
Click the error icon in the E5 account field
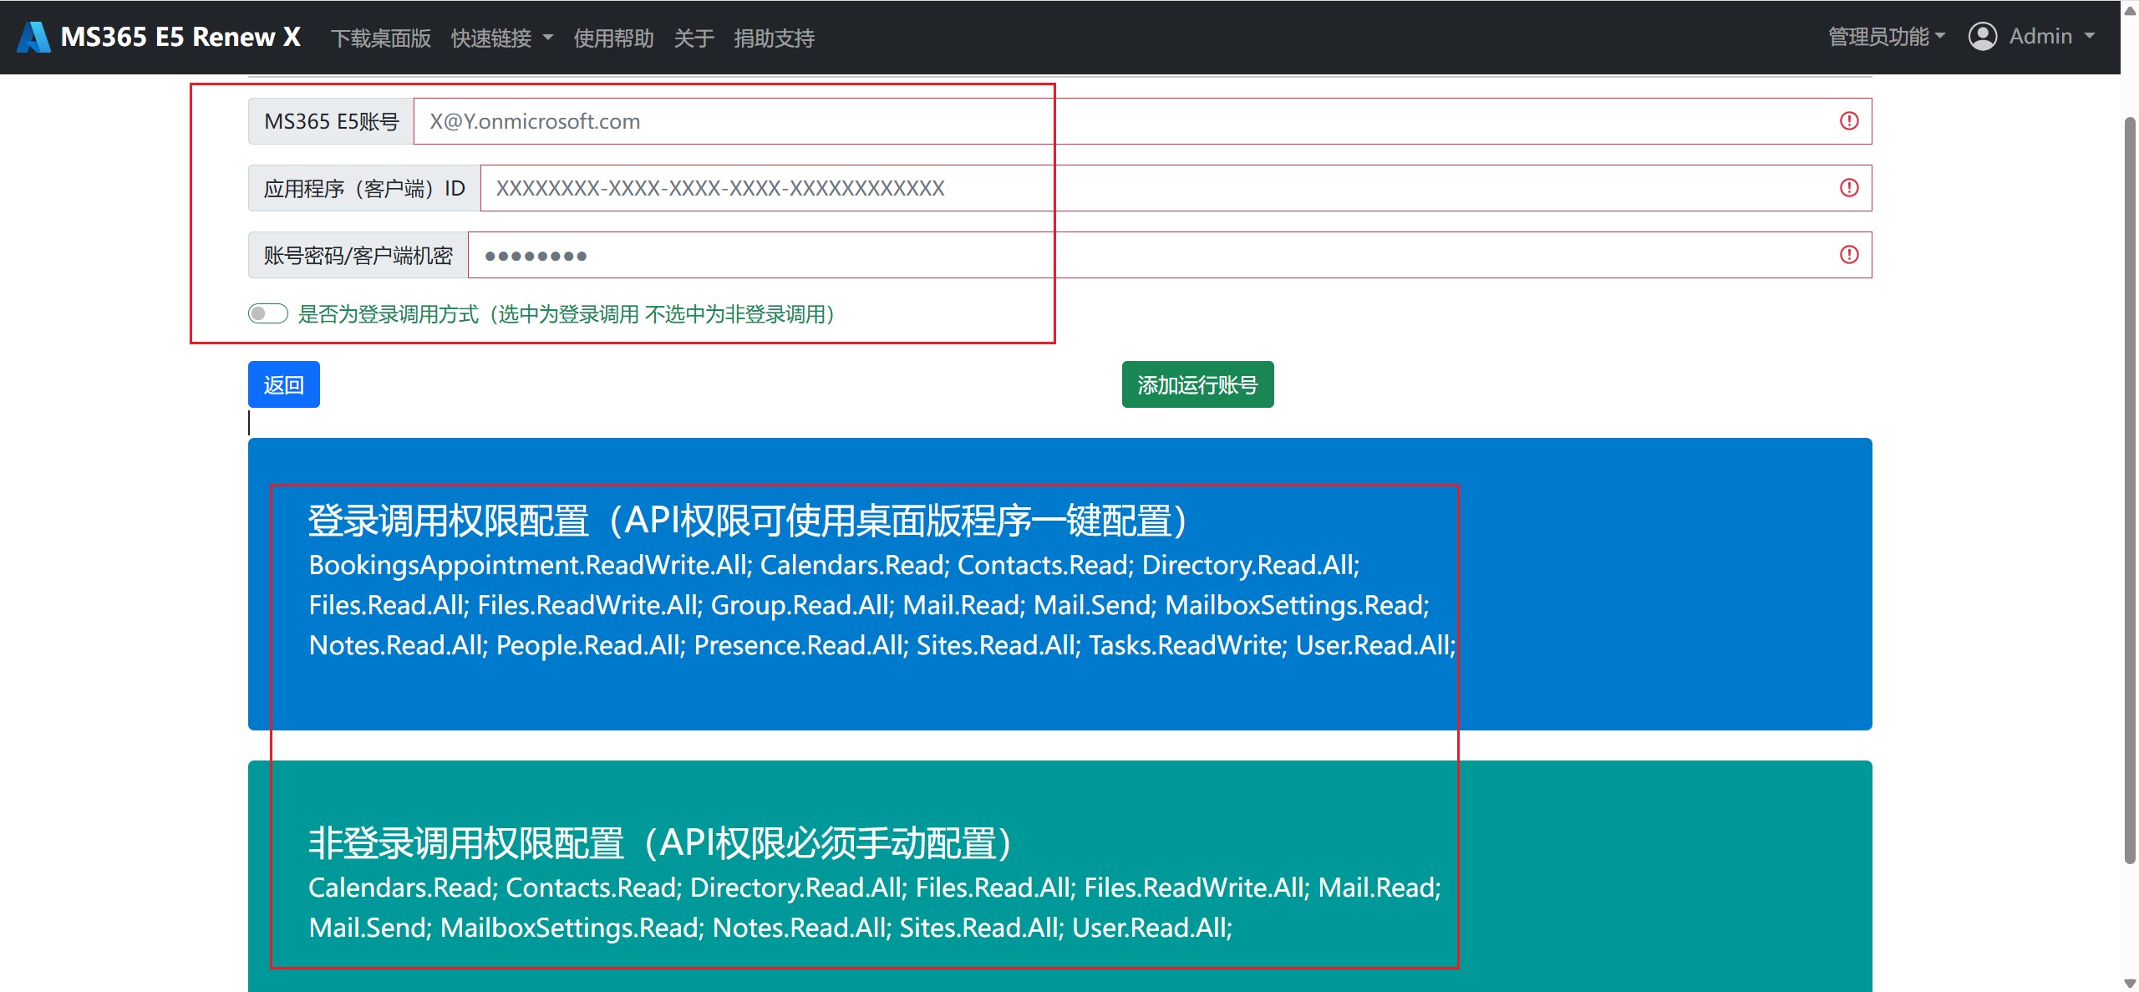click(1849, 121)
